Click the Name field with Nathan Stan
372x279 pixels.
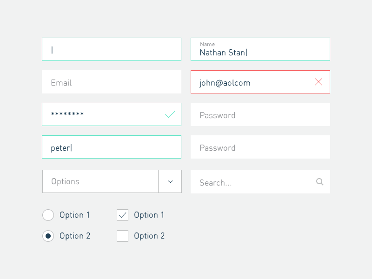click(260, 50)
